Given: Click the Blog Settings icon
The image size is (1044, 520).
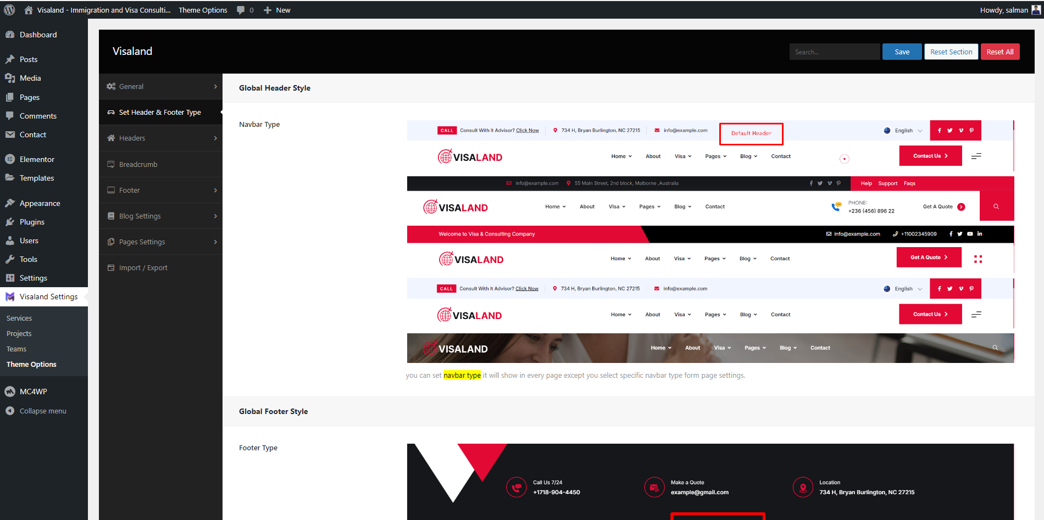Looking at the screenshot, I should coord(111,216).
